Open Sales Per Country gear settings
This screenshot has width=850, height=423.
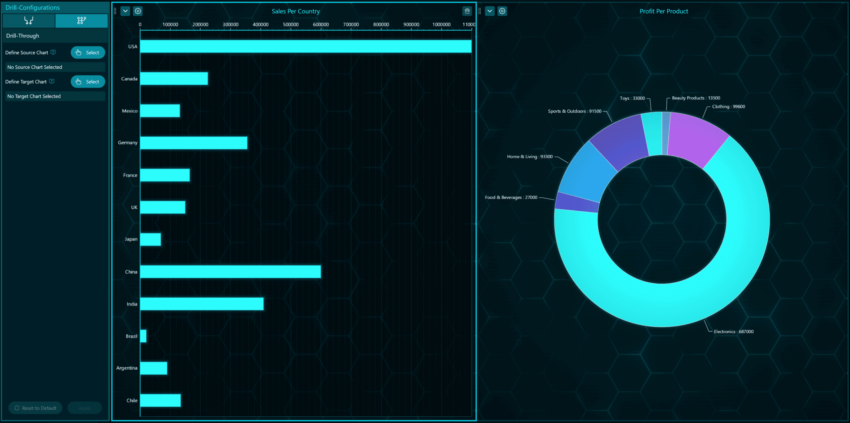138,11
